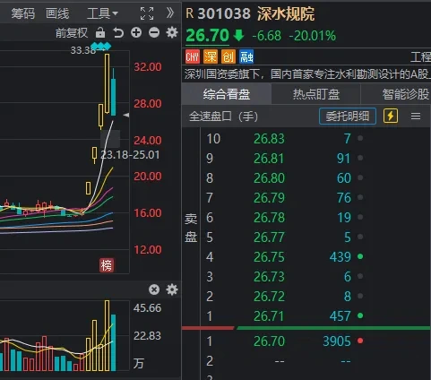Click the undo arrow icon

pyautogui.click(x=118, y=32)
